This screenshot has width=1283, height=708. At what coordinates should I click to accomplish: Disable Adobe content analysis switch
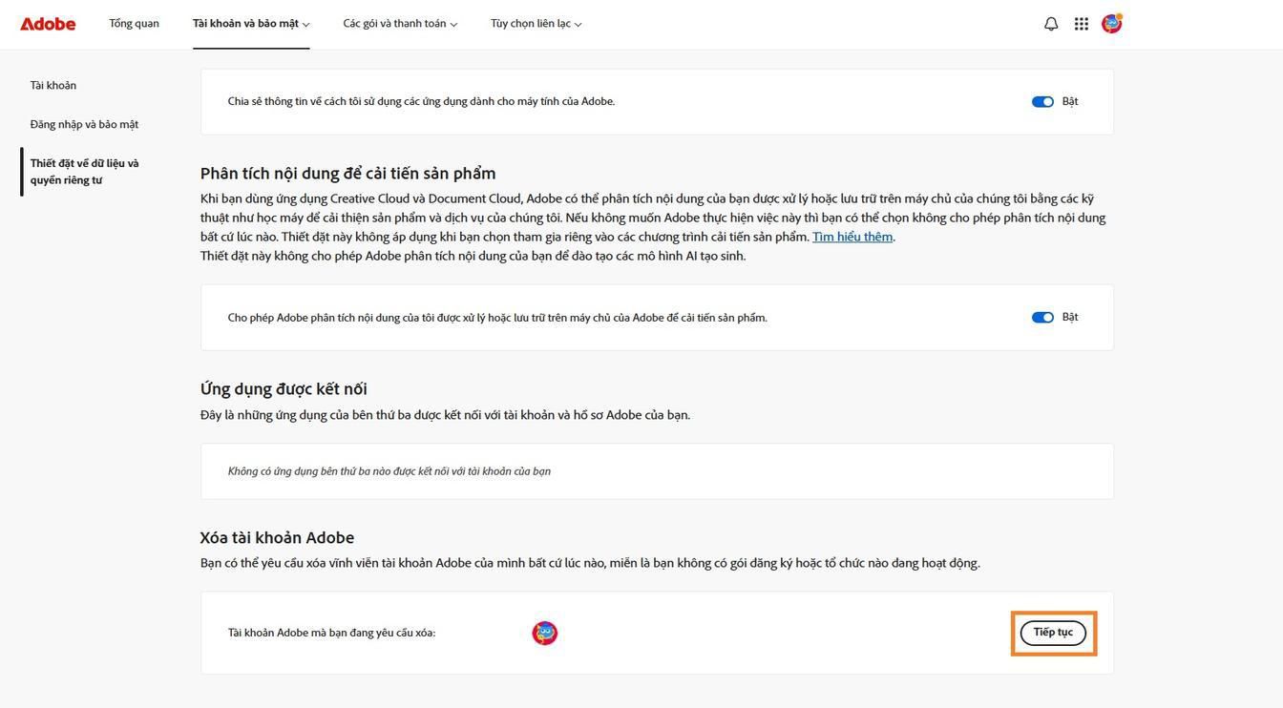[x=1042, y=318]
